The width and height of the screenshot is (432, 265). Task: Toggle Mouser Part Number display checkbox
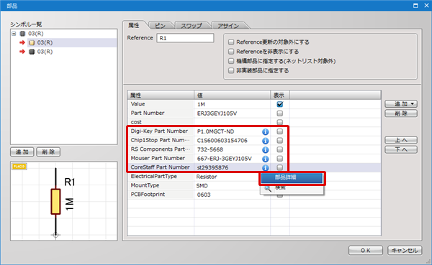279,159
